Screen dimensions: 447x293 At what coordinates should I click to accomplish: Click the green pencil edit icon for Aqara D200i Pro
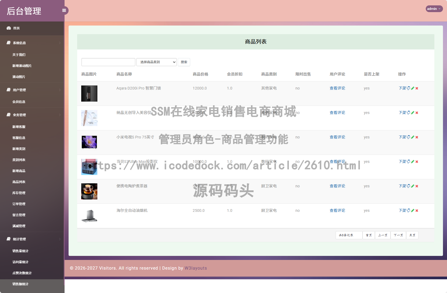click(x=413, y=88)
